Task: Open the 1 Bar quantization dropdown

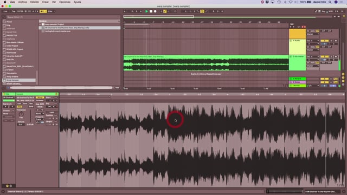Action: coord(51,11)
